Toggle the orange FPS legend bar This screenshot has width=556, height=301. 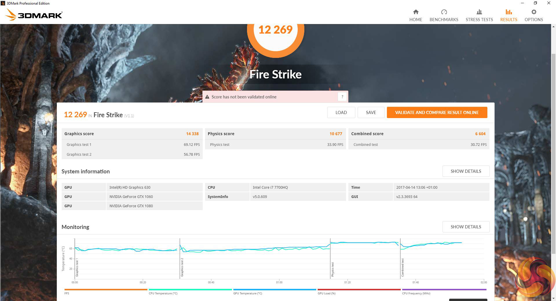tap(106, 289)
